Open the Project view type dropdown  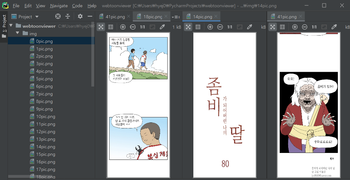click(x=25, y=17)
